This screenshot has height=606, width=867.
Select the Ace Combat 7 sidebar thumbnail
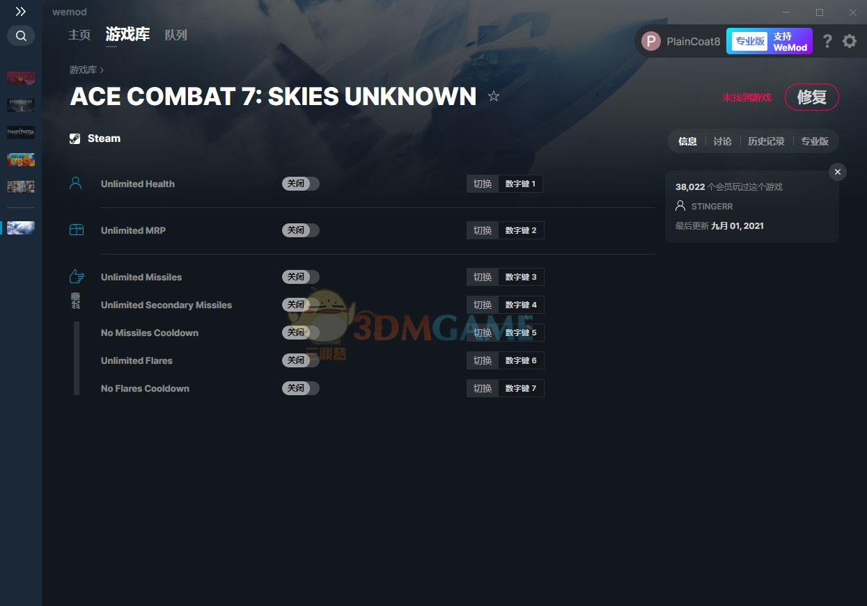pos(21,228)
